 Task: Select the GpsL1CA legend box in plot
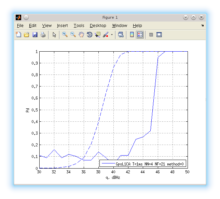tap(143, 164)
